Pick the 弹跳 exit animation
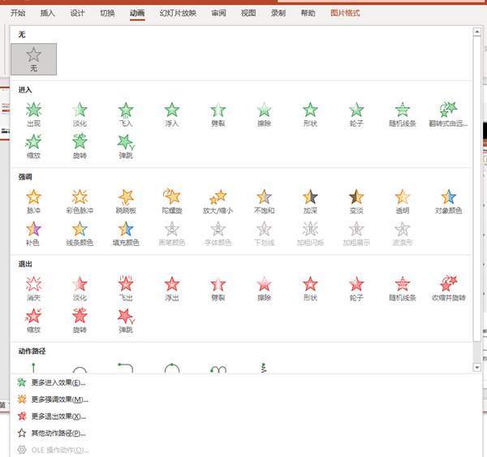Image resolution: width=487 pixels, height=457 pixels. tap(126, 321)
